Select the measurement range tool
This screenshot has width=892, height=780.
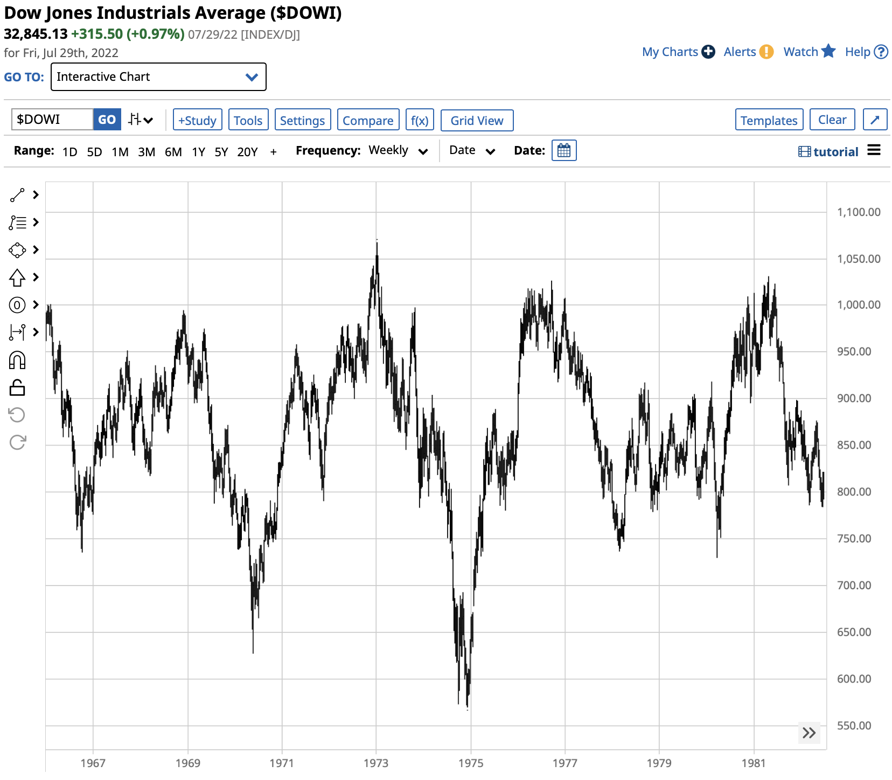point(17,332)
